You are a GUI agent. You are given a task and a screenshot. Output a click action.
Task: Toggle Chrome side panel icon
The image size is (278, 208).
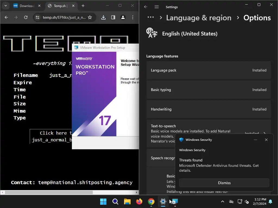pos(113,17)
